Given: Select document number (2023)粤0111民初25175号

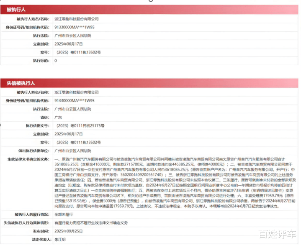Looking at the screenshot, I should coord(80,126).
